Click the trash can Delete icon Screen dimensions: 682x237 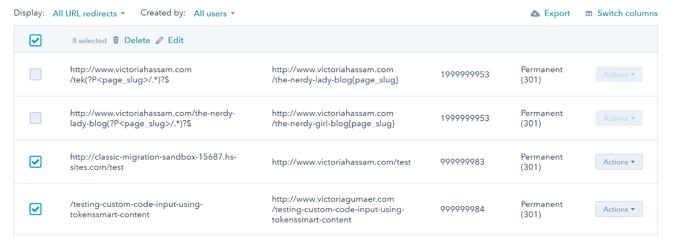116,40
